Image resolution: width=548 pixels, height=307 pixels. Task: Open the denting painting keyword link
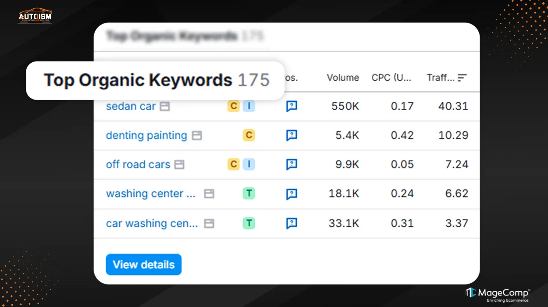[x=146, y=136]
